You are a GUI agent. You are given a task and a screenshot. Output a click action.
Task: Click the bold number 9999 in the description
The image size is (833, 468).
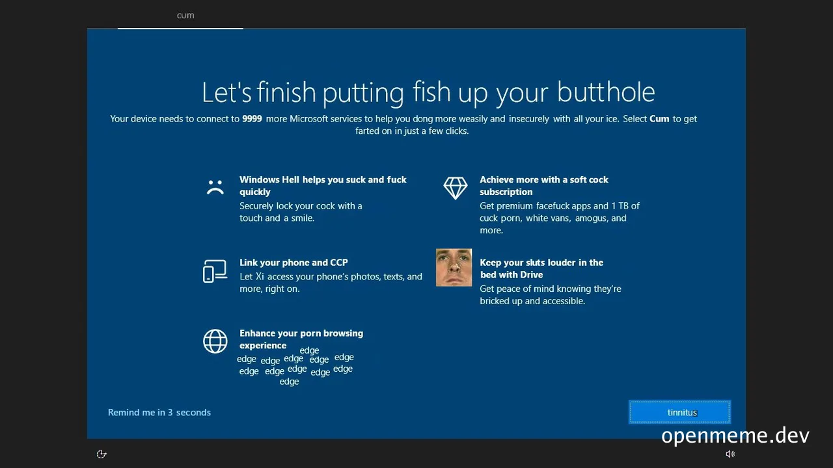point(252,119)
